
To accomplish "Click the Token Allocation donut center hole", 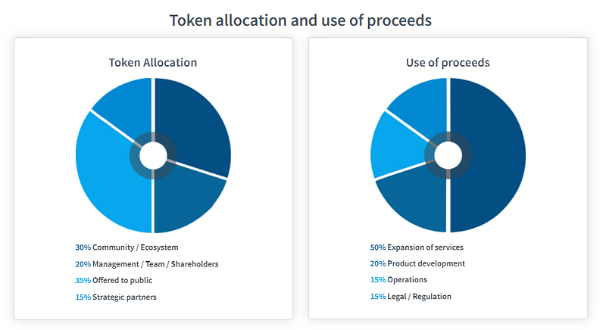I will tap(153, 156).
